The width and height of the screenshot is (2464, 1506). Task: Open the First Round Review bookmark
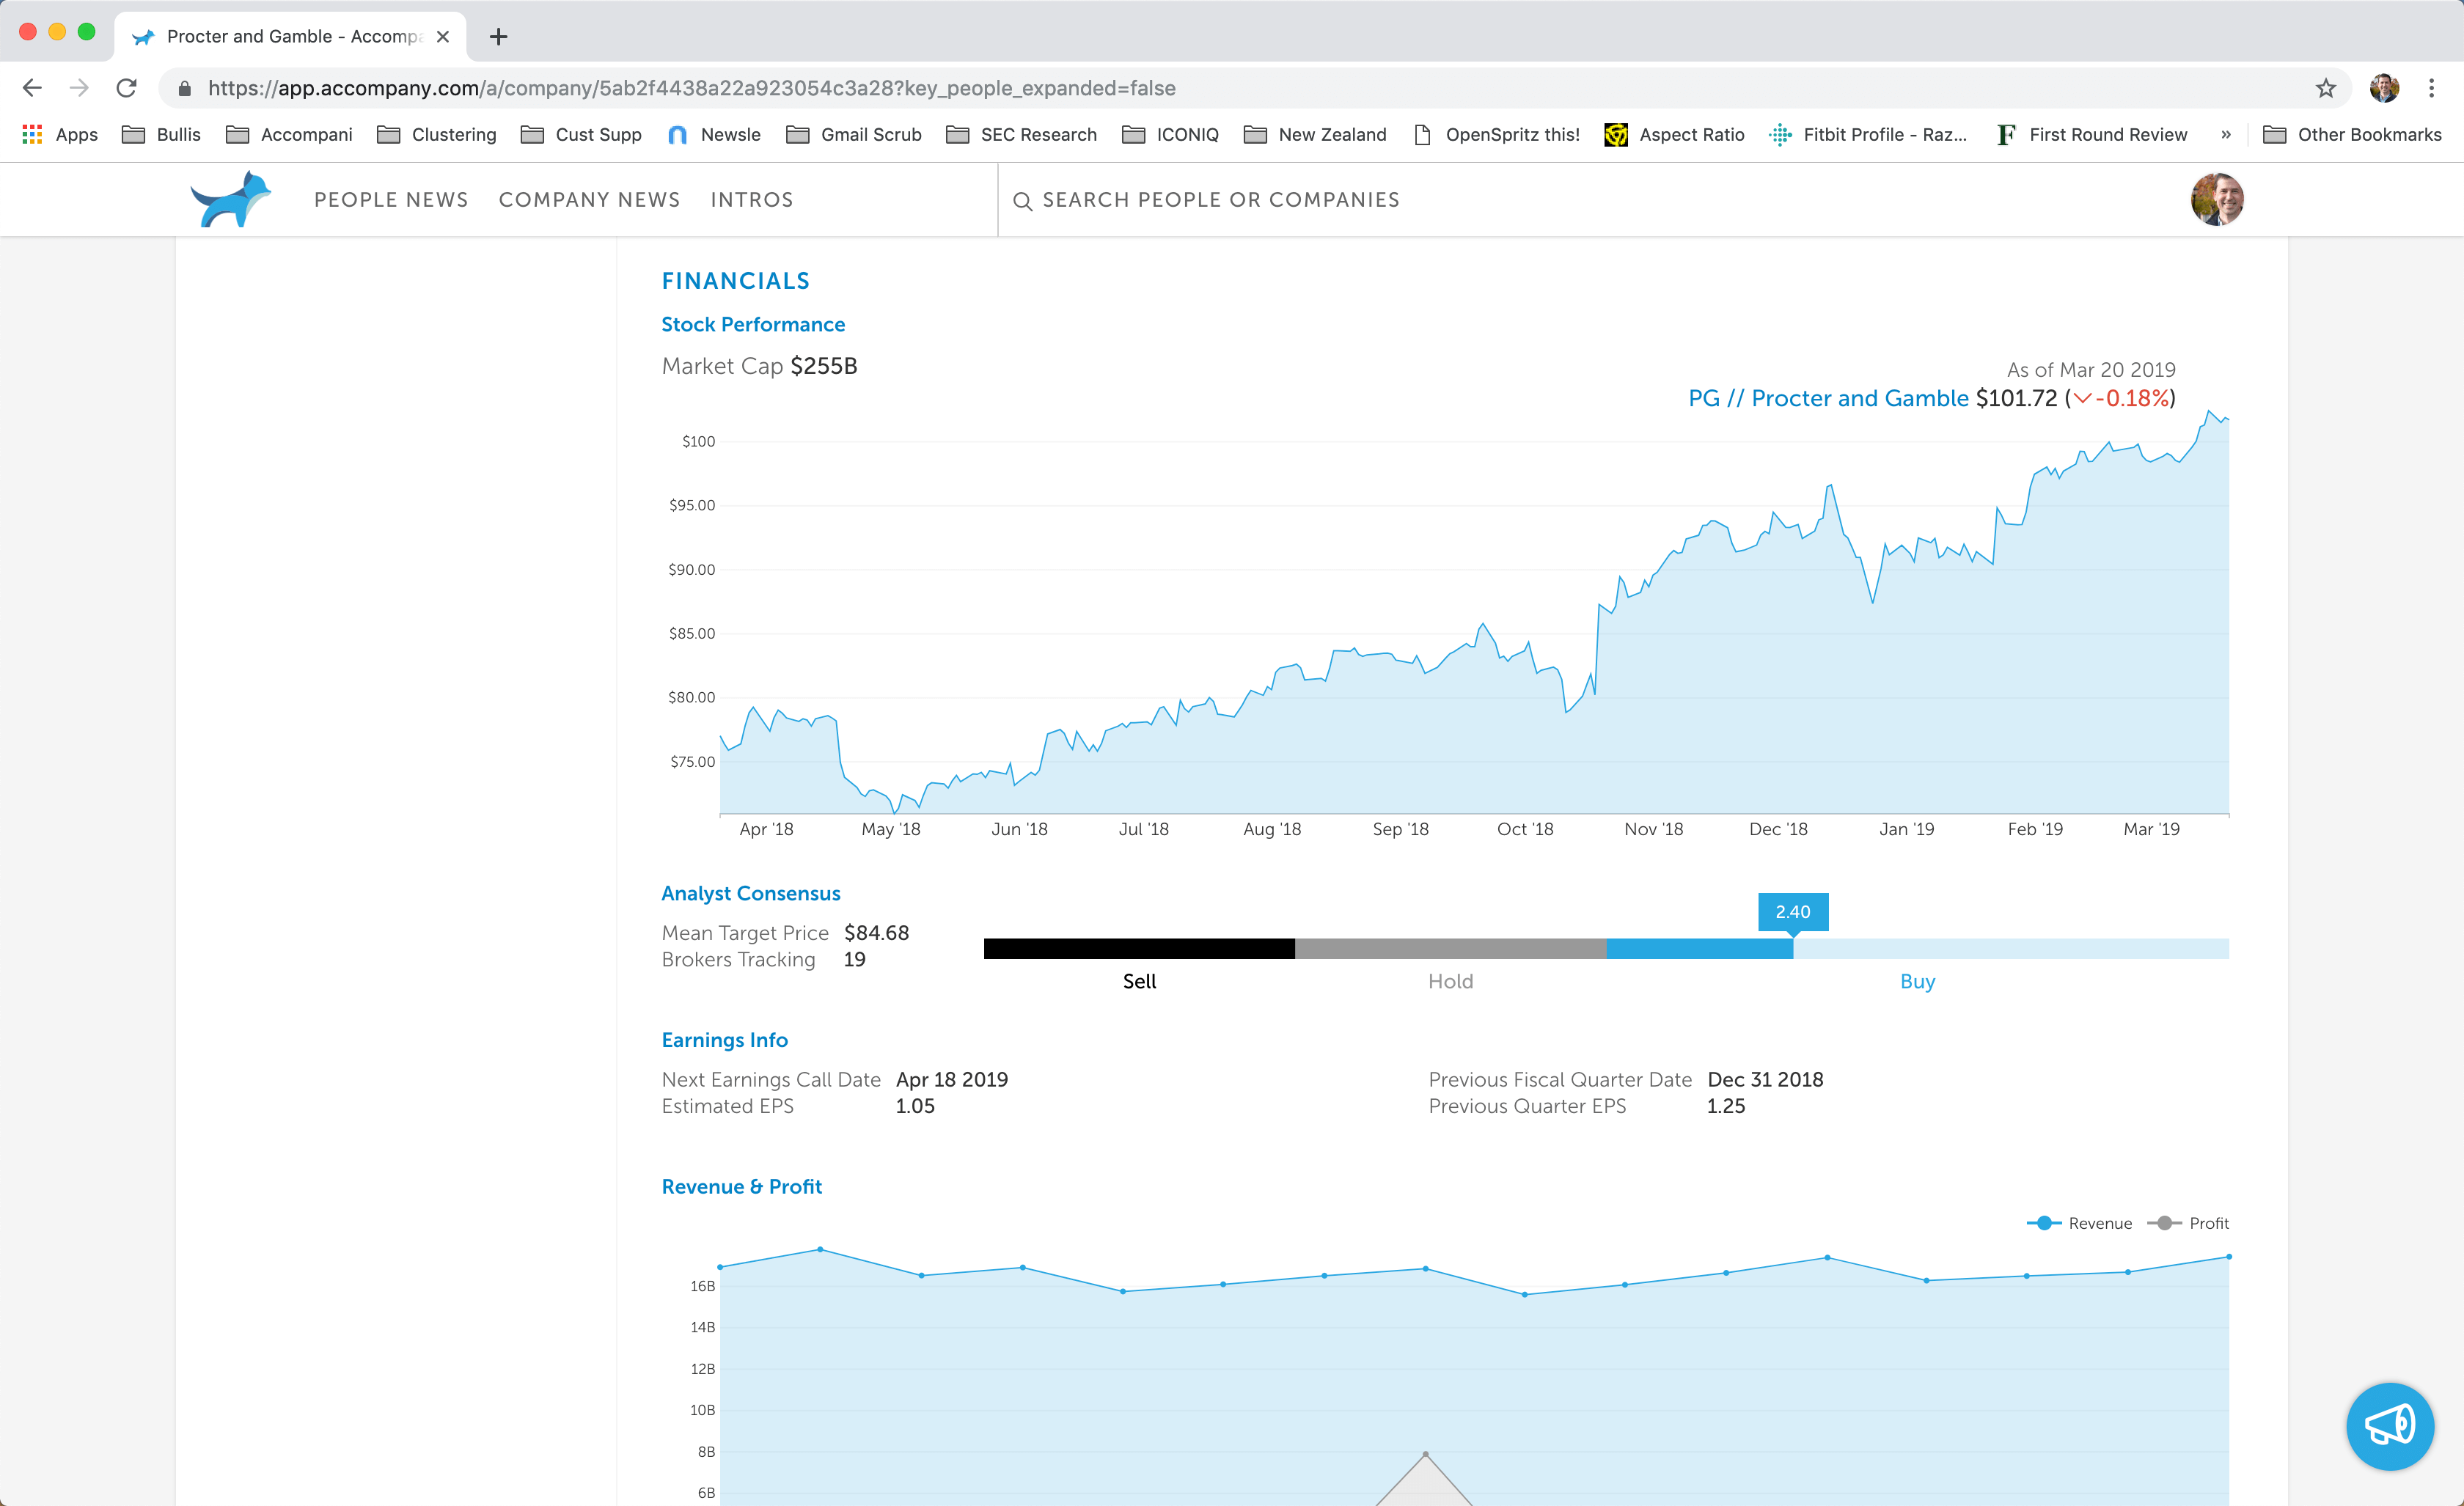(2092, 134)
